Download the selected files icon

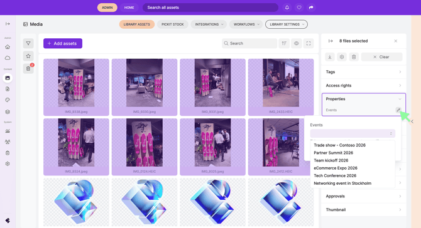[x=330, y=57]
